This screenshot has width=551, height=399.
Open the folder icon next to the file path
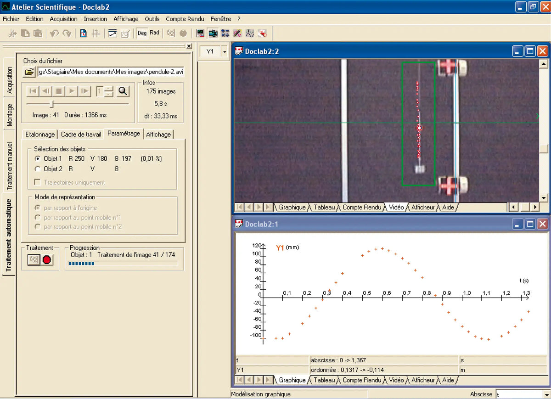click(x=29, y=72)
